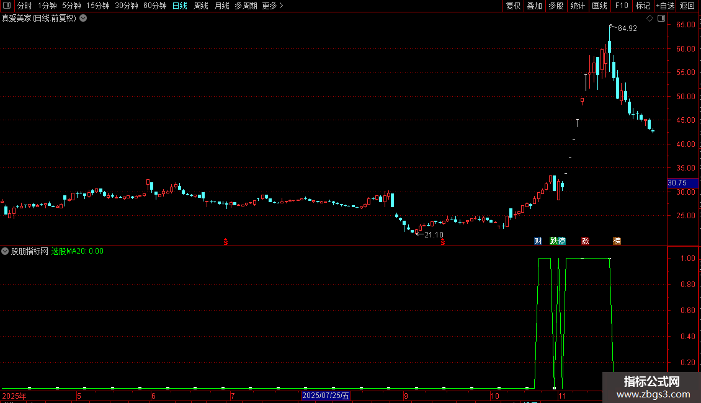Viewport: 701px width, 403px height.
Task: Expand the 股朋指标网 indicator dropdown arrow
Action: [x=5, y=251]
